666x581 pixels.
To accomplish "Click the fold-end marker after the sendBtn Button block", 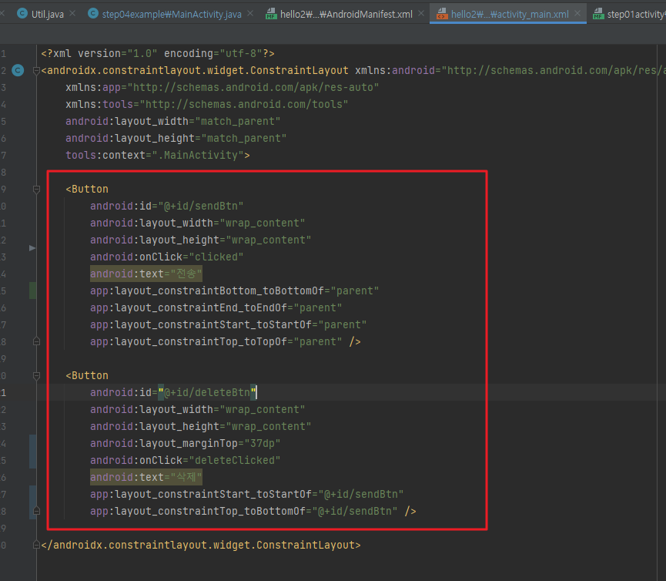I will (x=35, y=341).
